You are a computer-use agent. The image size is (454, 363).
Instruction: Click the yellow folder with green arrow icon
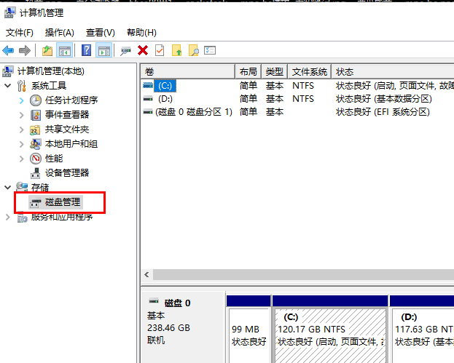(x=176, y=51)
